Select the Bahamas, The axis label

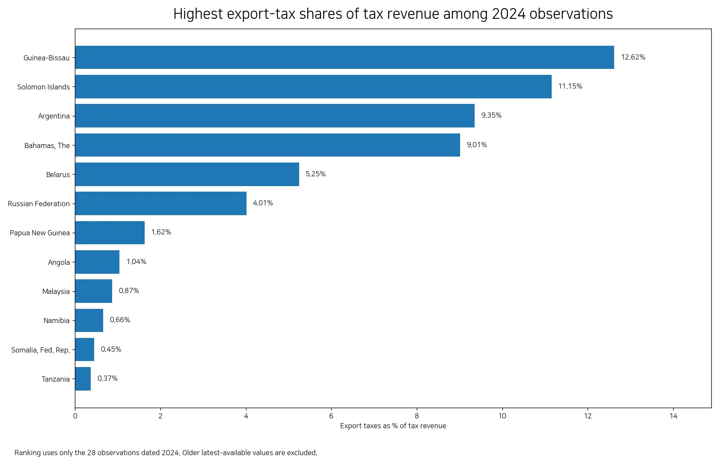click(47, 145)
